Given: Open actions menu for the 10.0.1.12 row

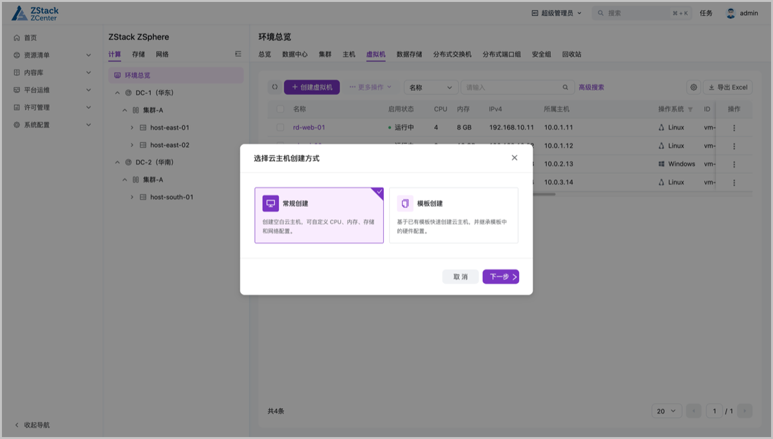Looking at the screenshot, I should [x=734, y=146].
